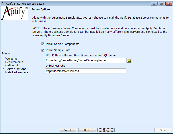
Task: Go to the Next setup step
Action: coord(106,130)
